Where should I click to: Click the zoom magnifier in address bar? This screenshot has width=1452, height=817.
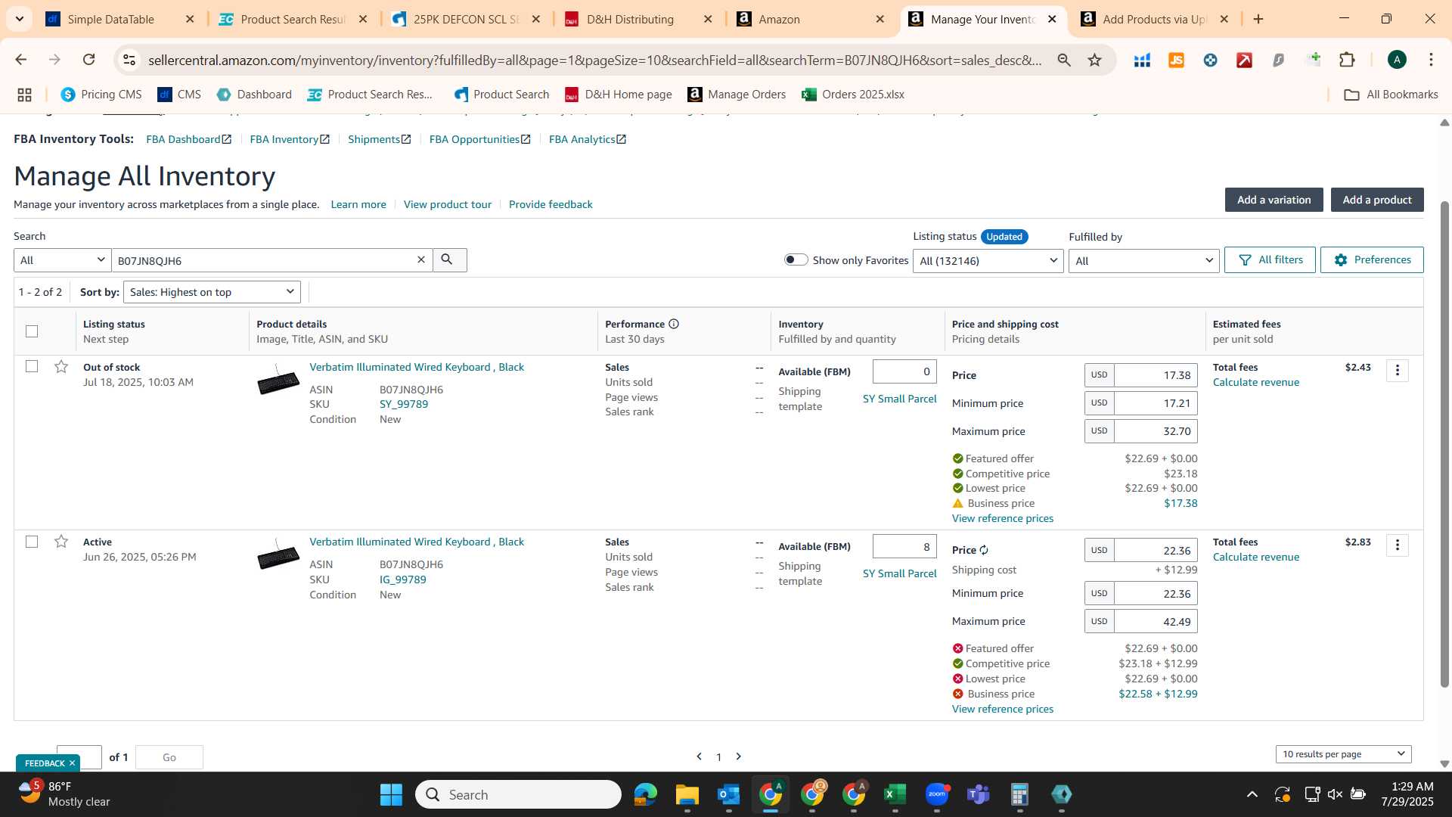click(1064, 60)
